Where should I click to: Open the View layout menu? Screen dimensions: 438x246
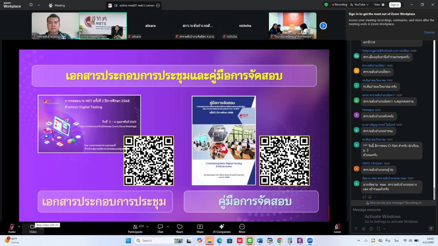tap(379, 5)
